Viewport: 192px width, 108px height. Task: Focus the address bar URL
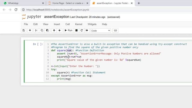click(x=58, y=10)
